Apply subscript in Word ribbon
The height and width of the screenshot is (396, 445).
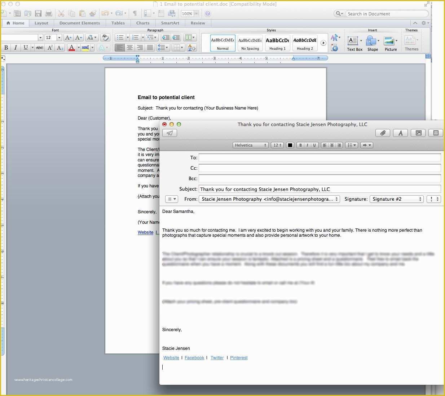[x=60, y=48]
